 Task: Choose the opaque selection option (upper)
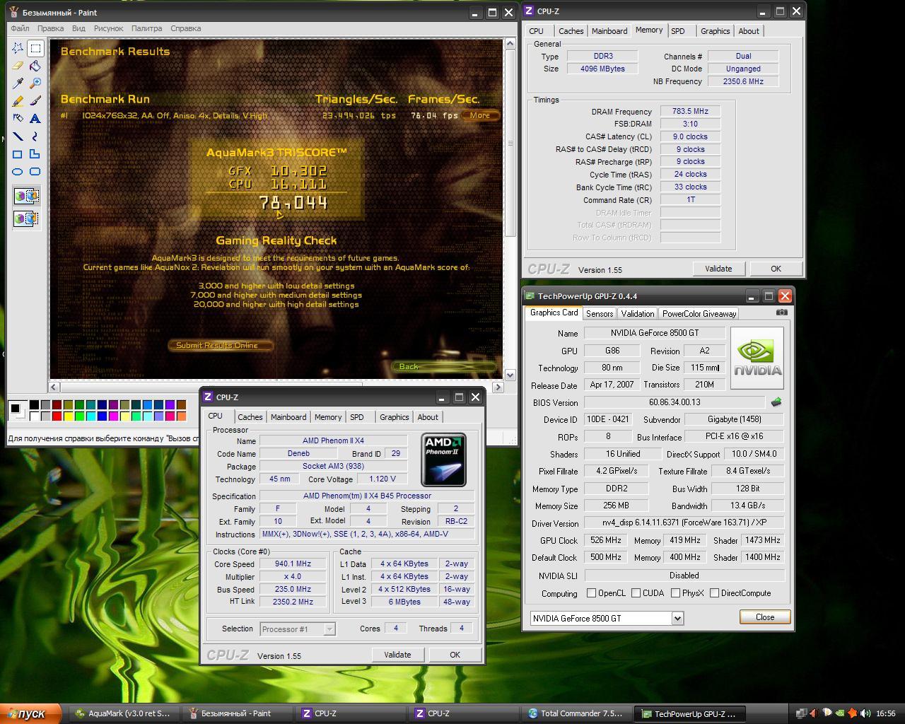pos(27,197)
